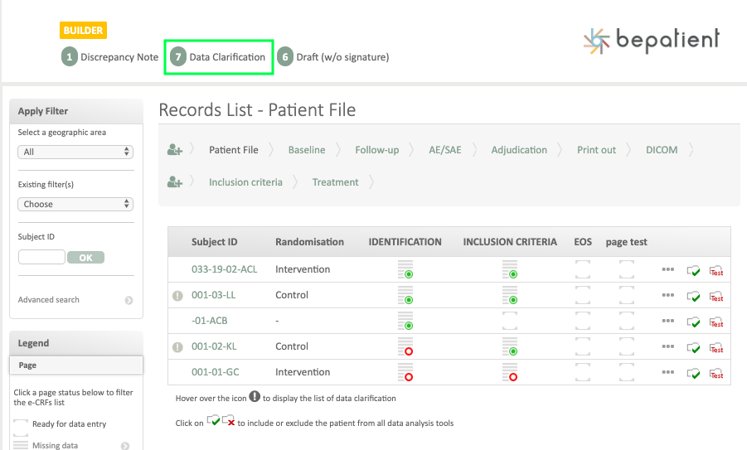Click add patient icon beside Patient File

174,150
